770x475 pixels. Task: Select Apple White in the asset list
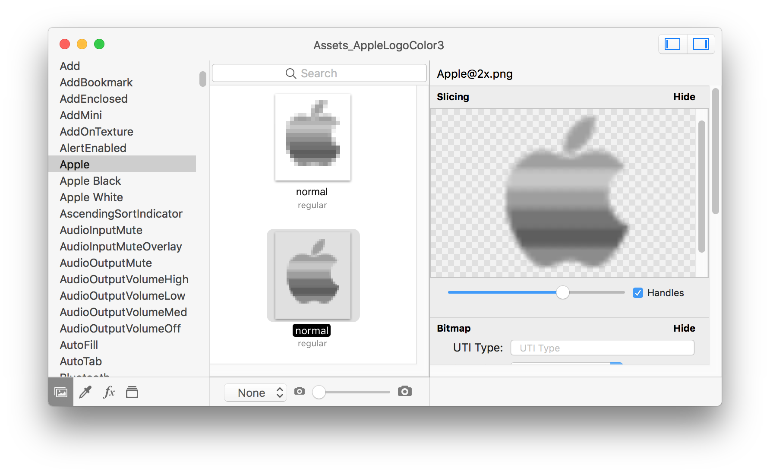[122, 197]
